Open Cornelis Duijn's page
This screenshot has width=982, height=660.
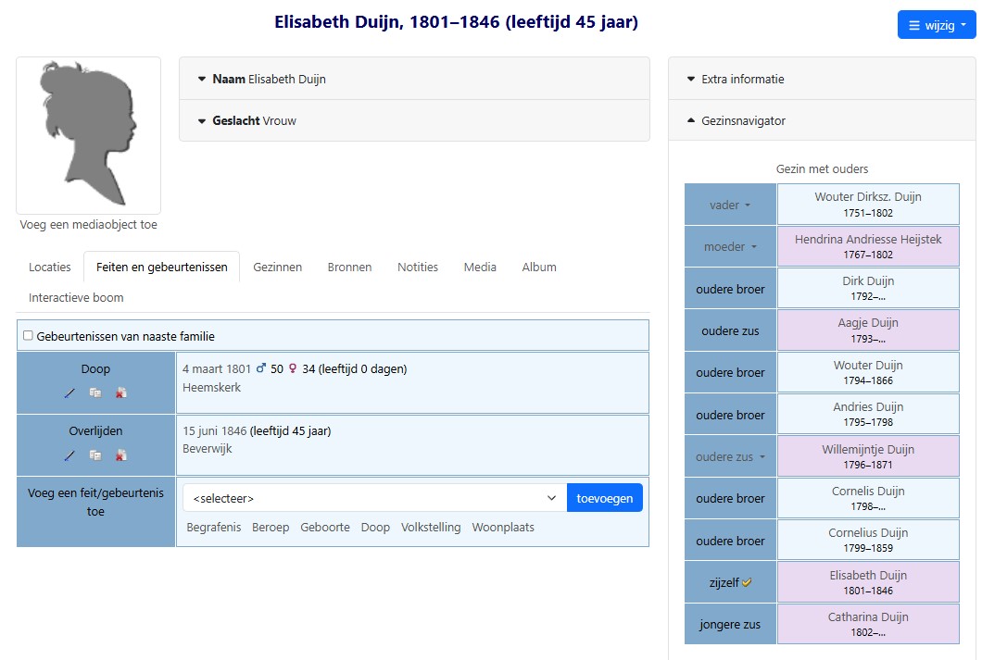click(868, 492)
